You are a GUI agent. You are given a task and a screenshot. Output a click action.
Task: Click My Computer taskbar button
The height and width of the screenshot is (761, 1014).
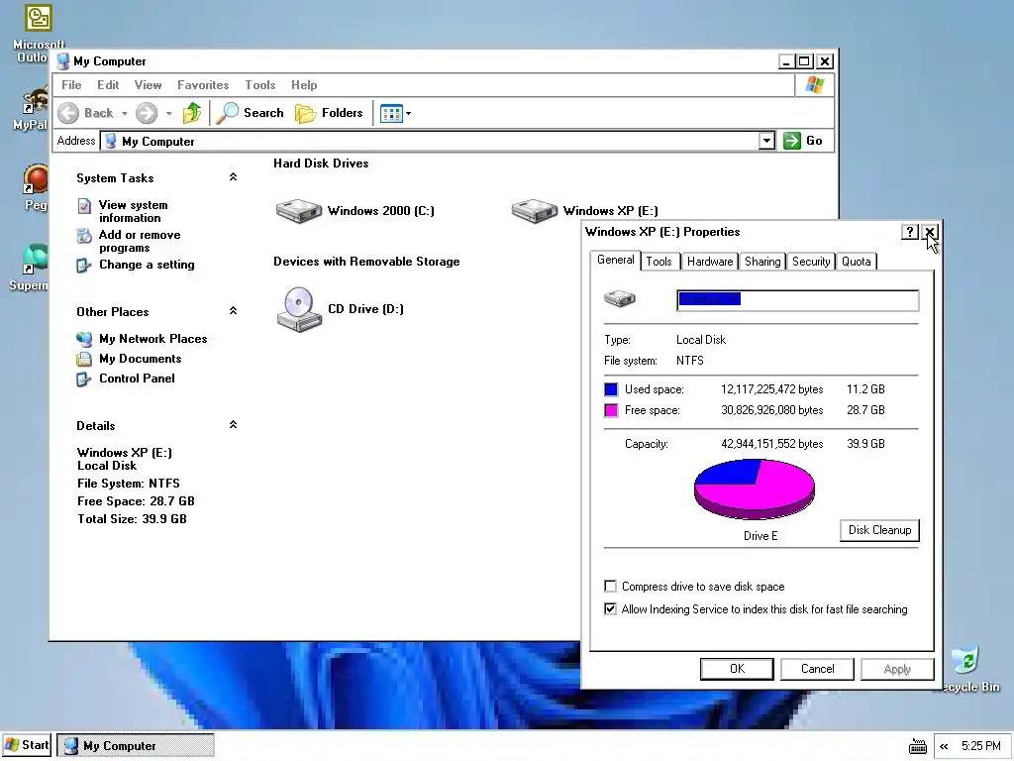tap(135, 746)
